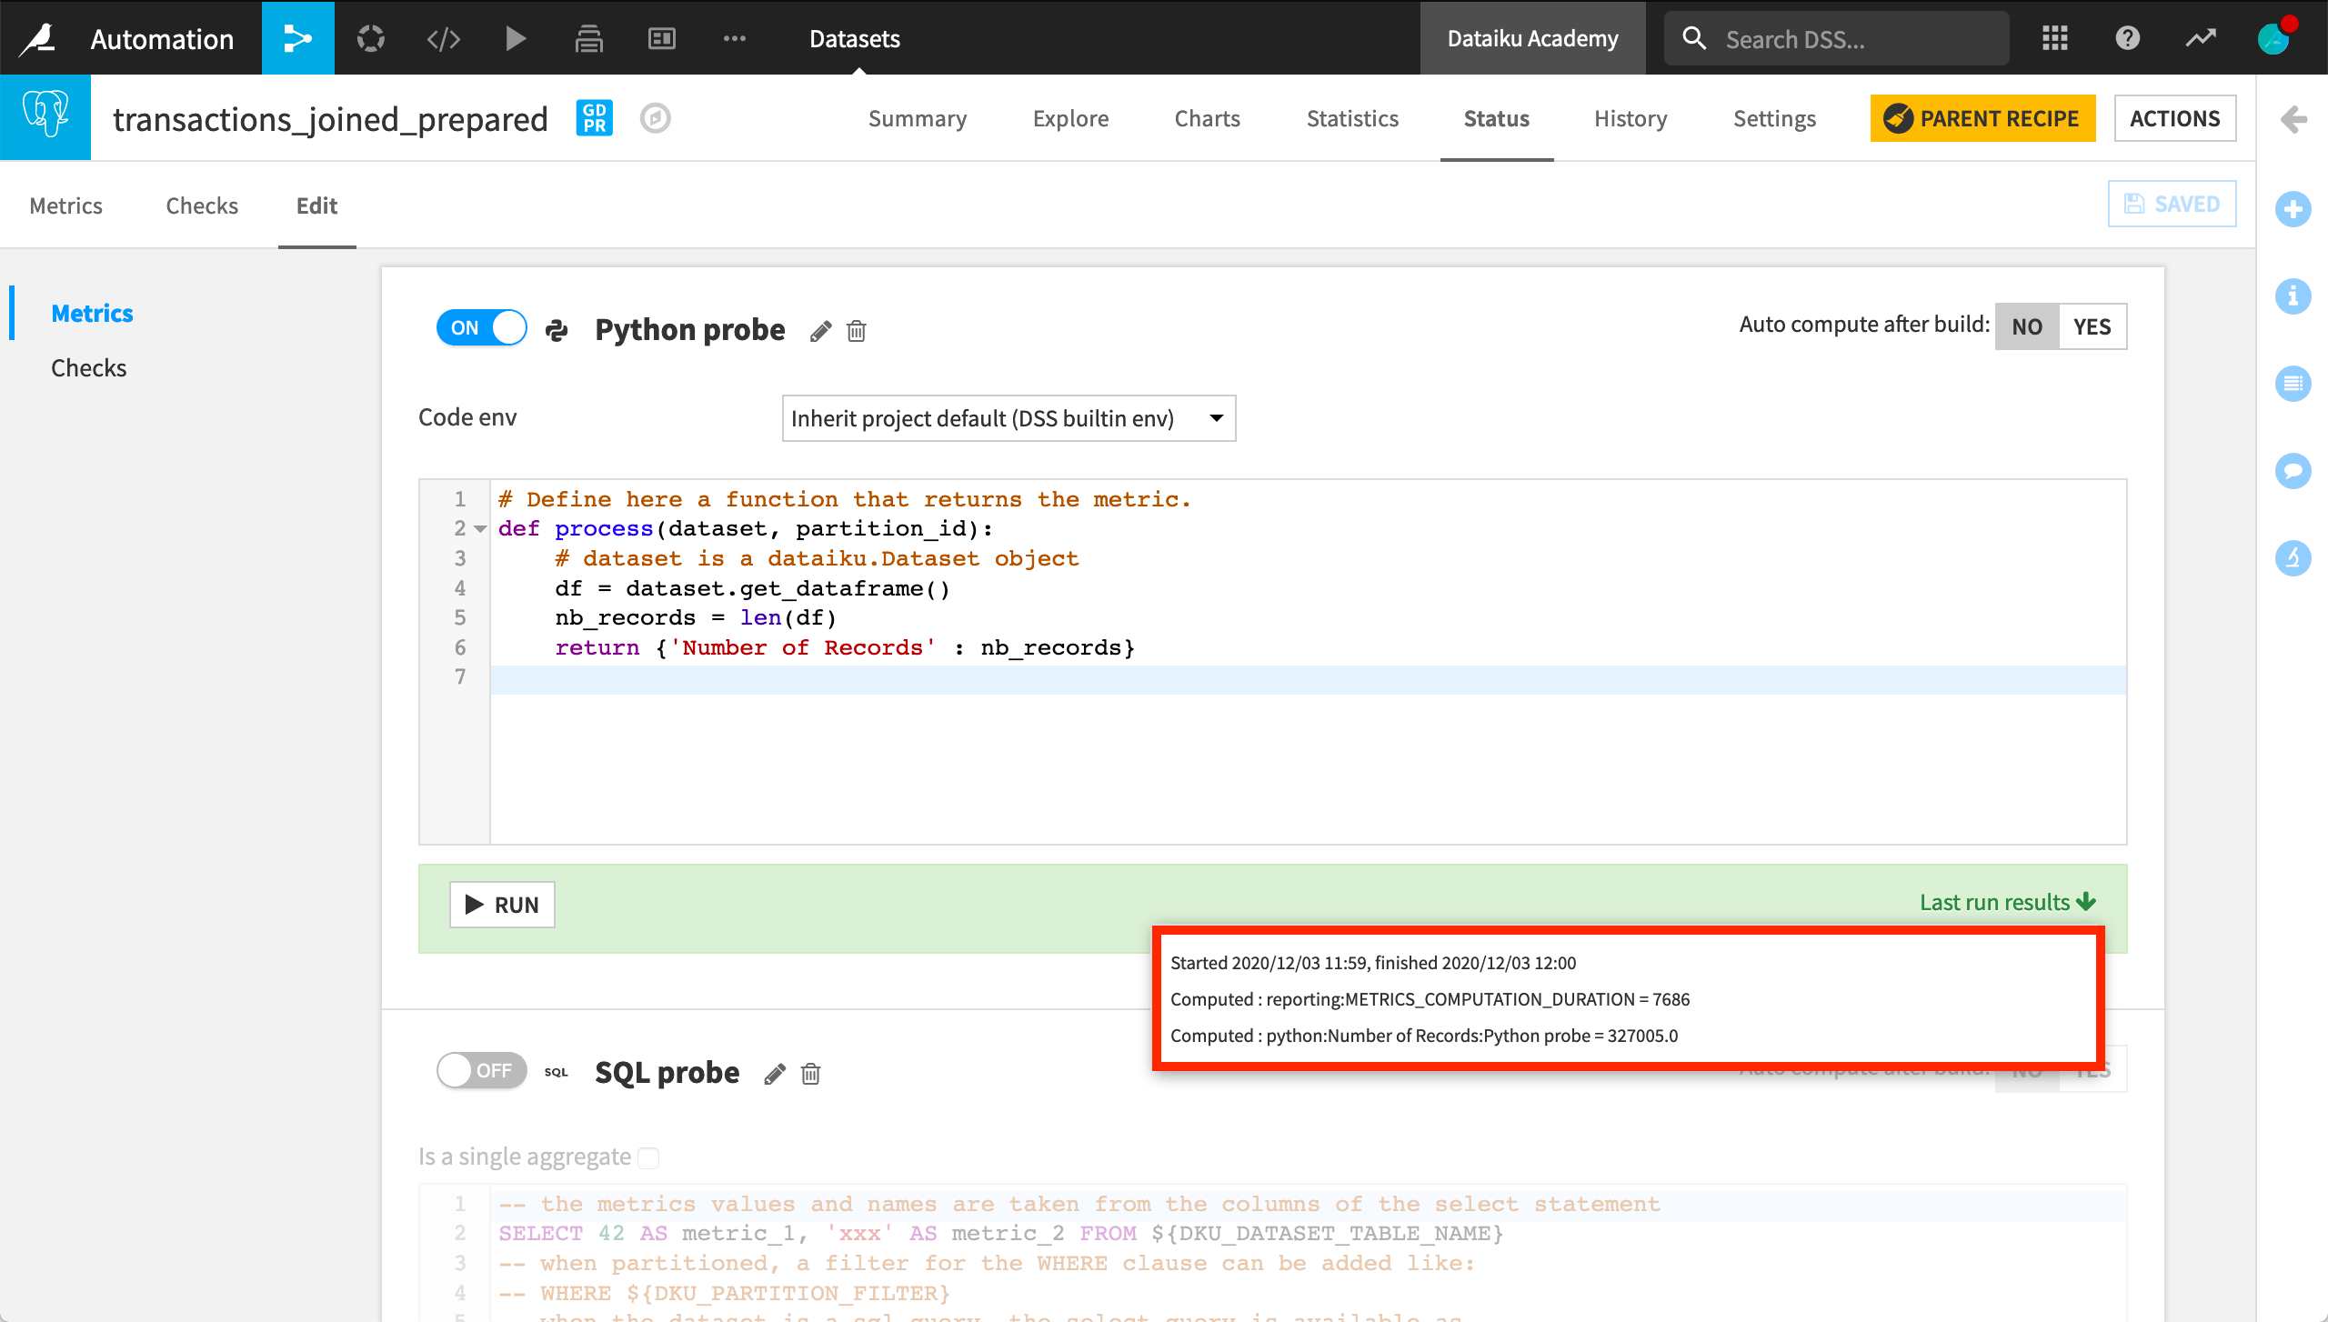Run the Python probe
This screenshot has height=1322, width=2328.
[501, 904]
